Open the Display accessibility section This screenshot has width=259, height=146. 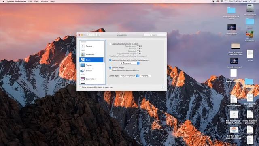(91, 65)
